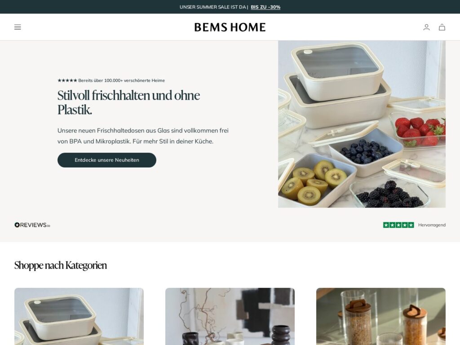The image size is (460, 345).
Task: Click the Stilvoll frischhalten headline
Action: pos(128,102)
